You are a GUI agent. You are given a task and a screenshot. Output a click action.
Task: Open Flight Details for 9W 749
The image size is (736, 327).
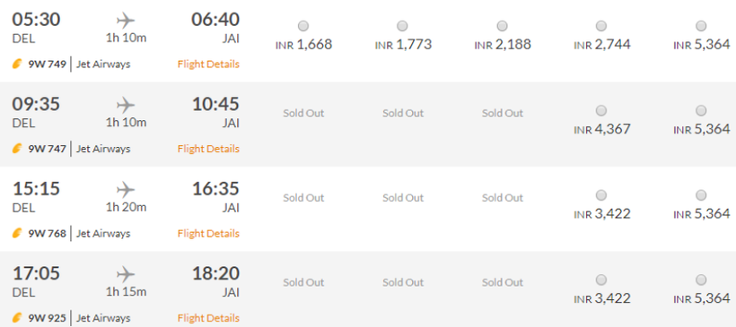click(x=208, y=65)
